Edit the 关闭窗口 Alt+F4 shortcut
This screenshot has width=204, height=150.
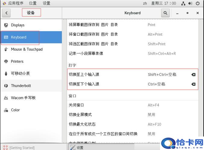133,105
